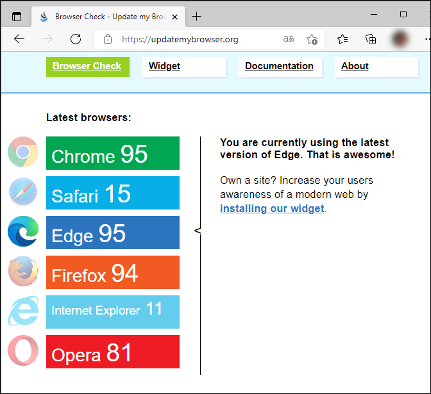The image size is (431, 394).
Task: Follow the 'installing our widget' link
Action: click(272, 209)
